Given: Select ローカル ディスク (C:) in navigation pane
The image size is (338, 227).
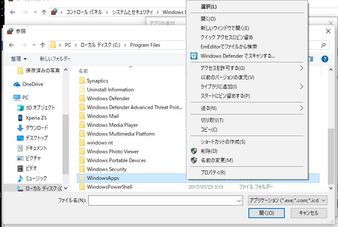Looking at the screenshot, I should coord(39,189).
